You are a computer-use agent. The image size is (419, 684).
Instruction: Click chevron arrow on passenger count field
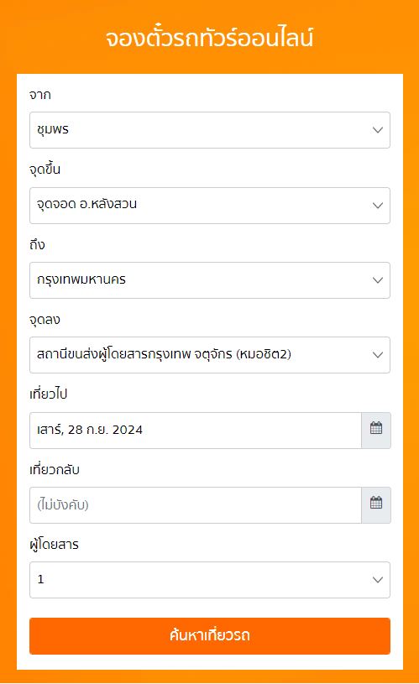(x=378, y=580)
